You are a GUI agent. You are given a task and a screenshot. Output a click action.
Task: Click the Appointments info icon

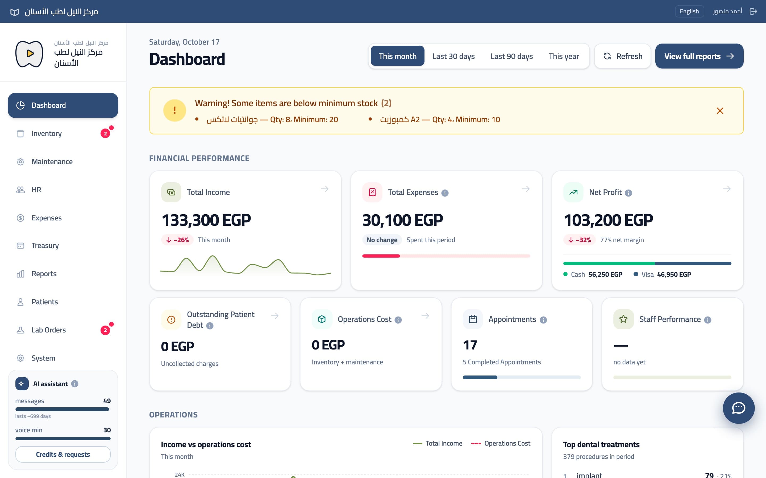[x=543, y=320]
